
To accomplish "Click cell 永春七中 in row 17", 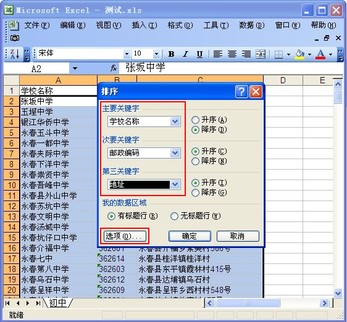I will click(x=59, y=258).
